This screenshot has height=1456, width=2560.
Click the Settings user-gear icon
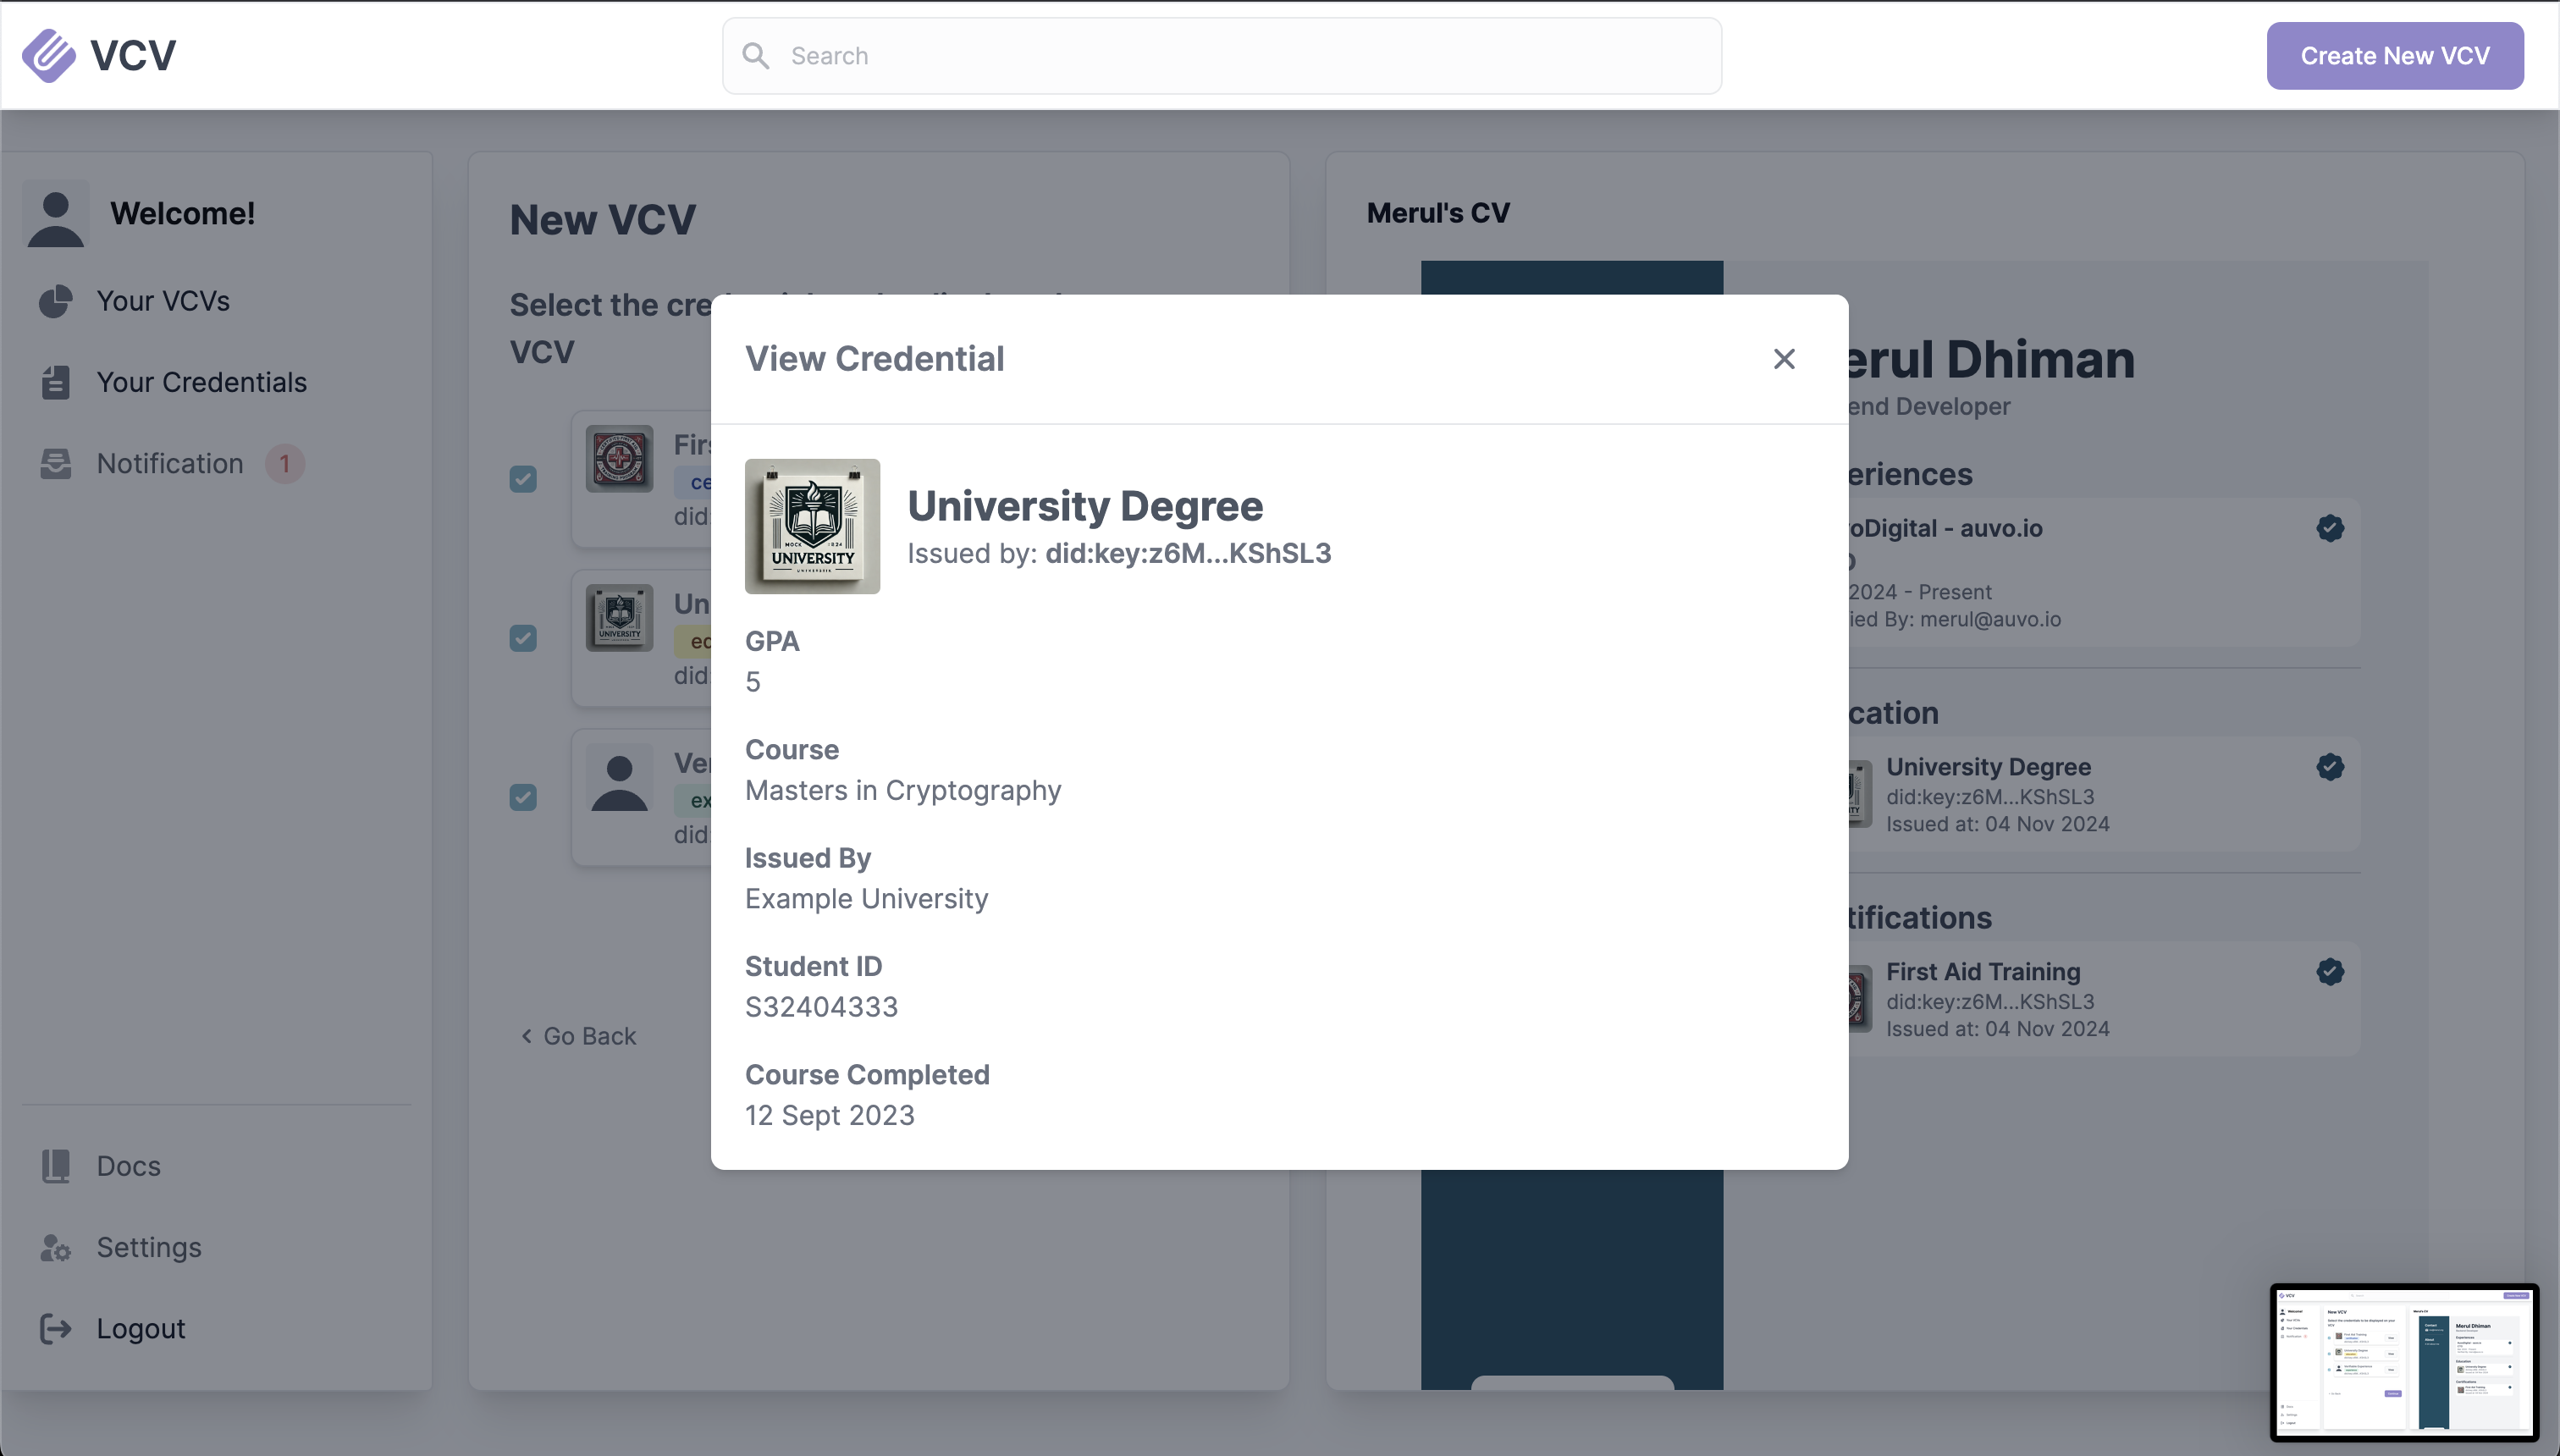tap(55, 1248)
